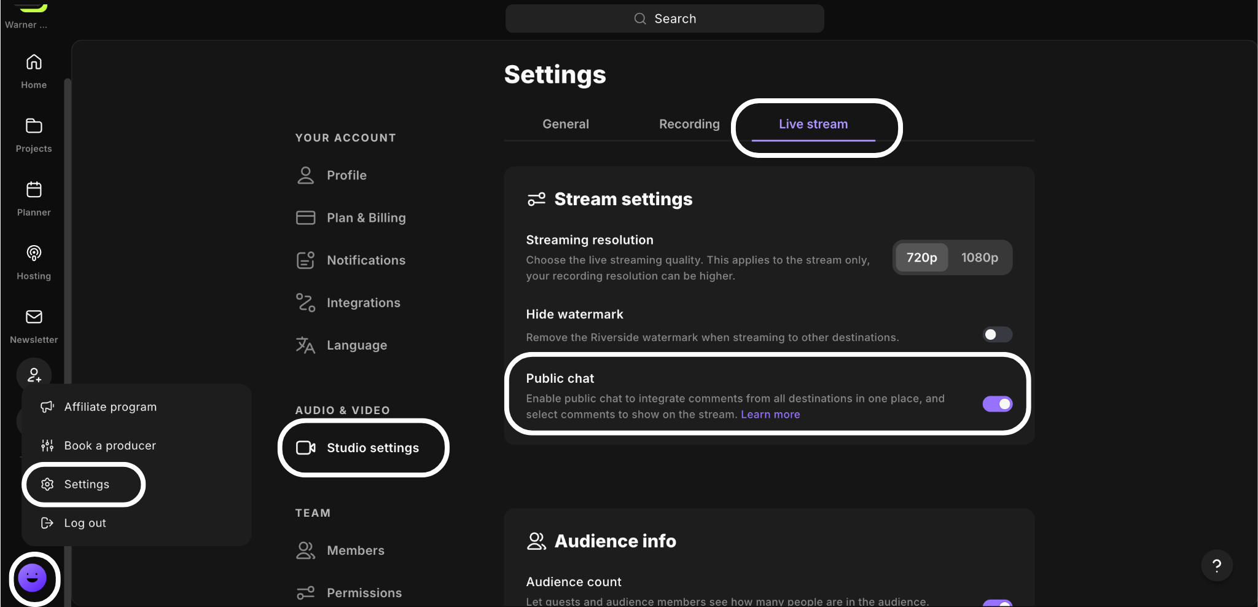
Task: Click the Planner label in sidebar
Action: click(34, 213)
